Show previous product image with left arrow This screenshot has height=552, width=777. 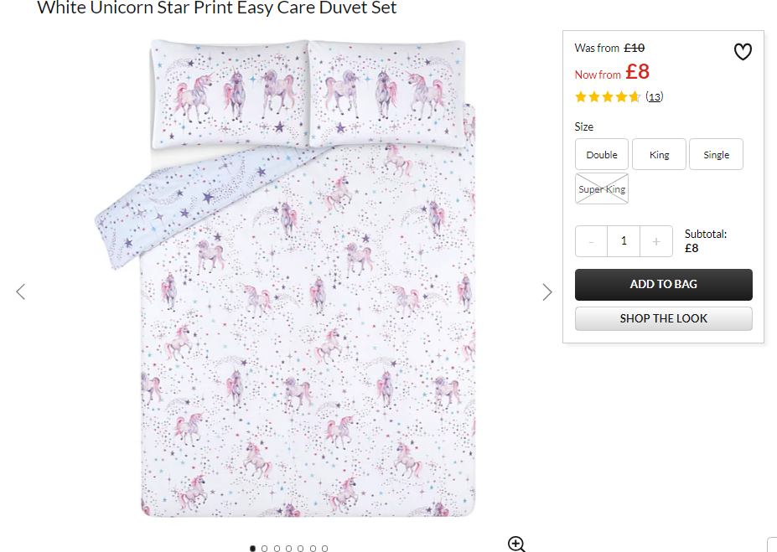pos(20,291)
